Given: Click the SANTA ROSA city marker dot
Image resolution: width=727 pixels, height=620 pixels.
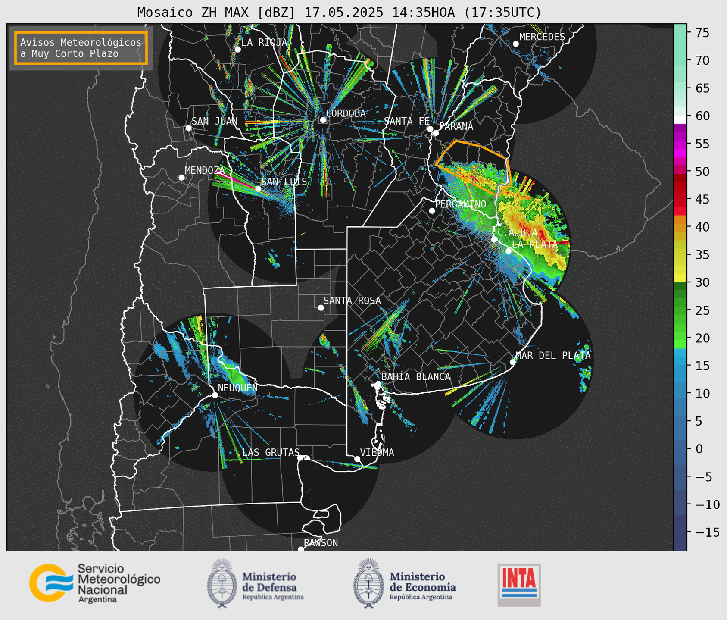Looking at the screenshot, I should [x=321, y=308].
